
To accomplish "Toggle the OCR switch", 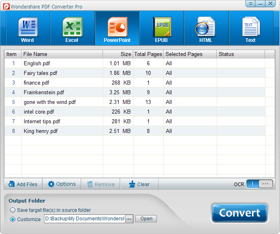I will pos(259,184).
